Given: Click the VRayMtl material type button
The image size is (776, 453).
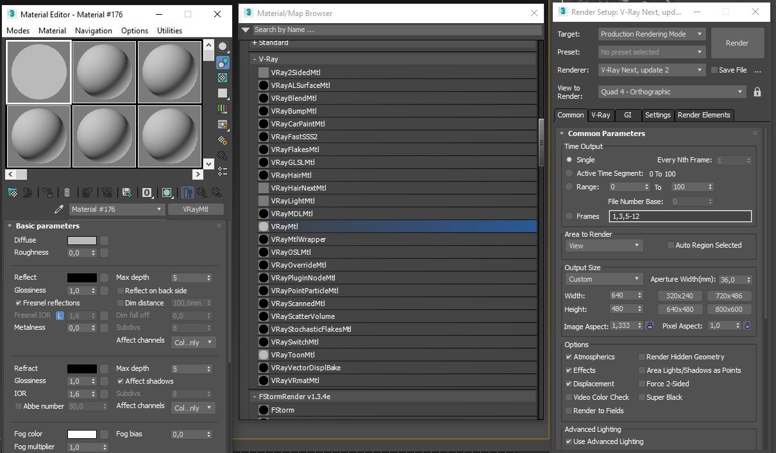Looking at the screenshot, I should [x=196, y=209].
